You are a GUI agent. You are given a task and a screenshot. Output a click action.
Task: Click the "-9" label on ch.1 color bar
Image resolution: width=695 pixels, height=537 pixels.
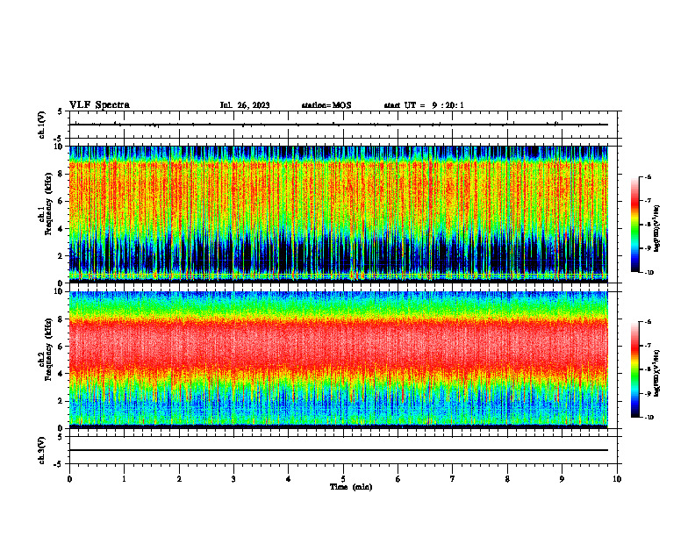pos(648,248)
